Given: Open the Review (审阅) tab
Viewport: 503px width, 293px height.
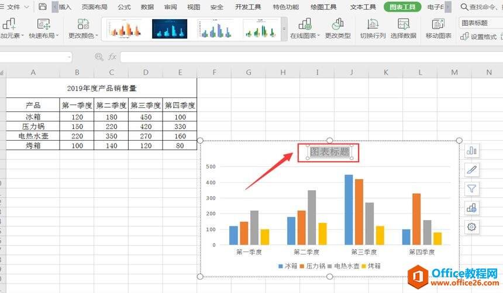Looking at the screenshot, I should [170, 7].
